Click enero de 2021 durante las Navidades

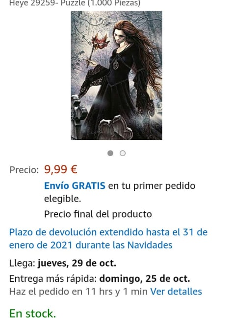pyautogui.click(x=91, y=245)
